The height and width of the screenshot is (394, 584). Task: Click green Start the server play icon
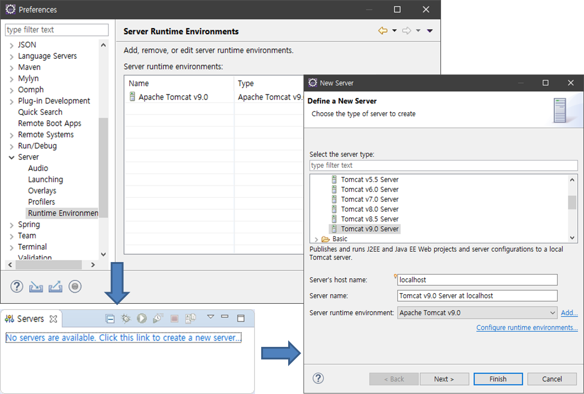[x=142, y=319]
